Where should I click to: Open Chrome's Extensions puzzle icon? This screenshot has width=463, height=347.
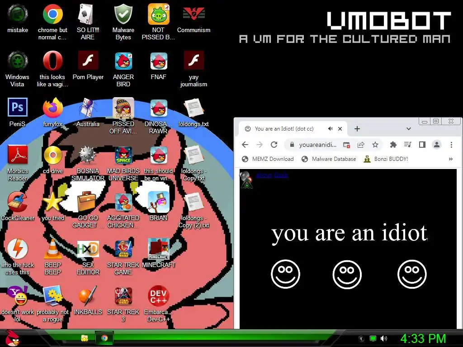[393, 145]
